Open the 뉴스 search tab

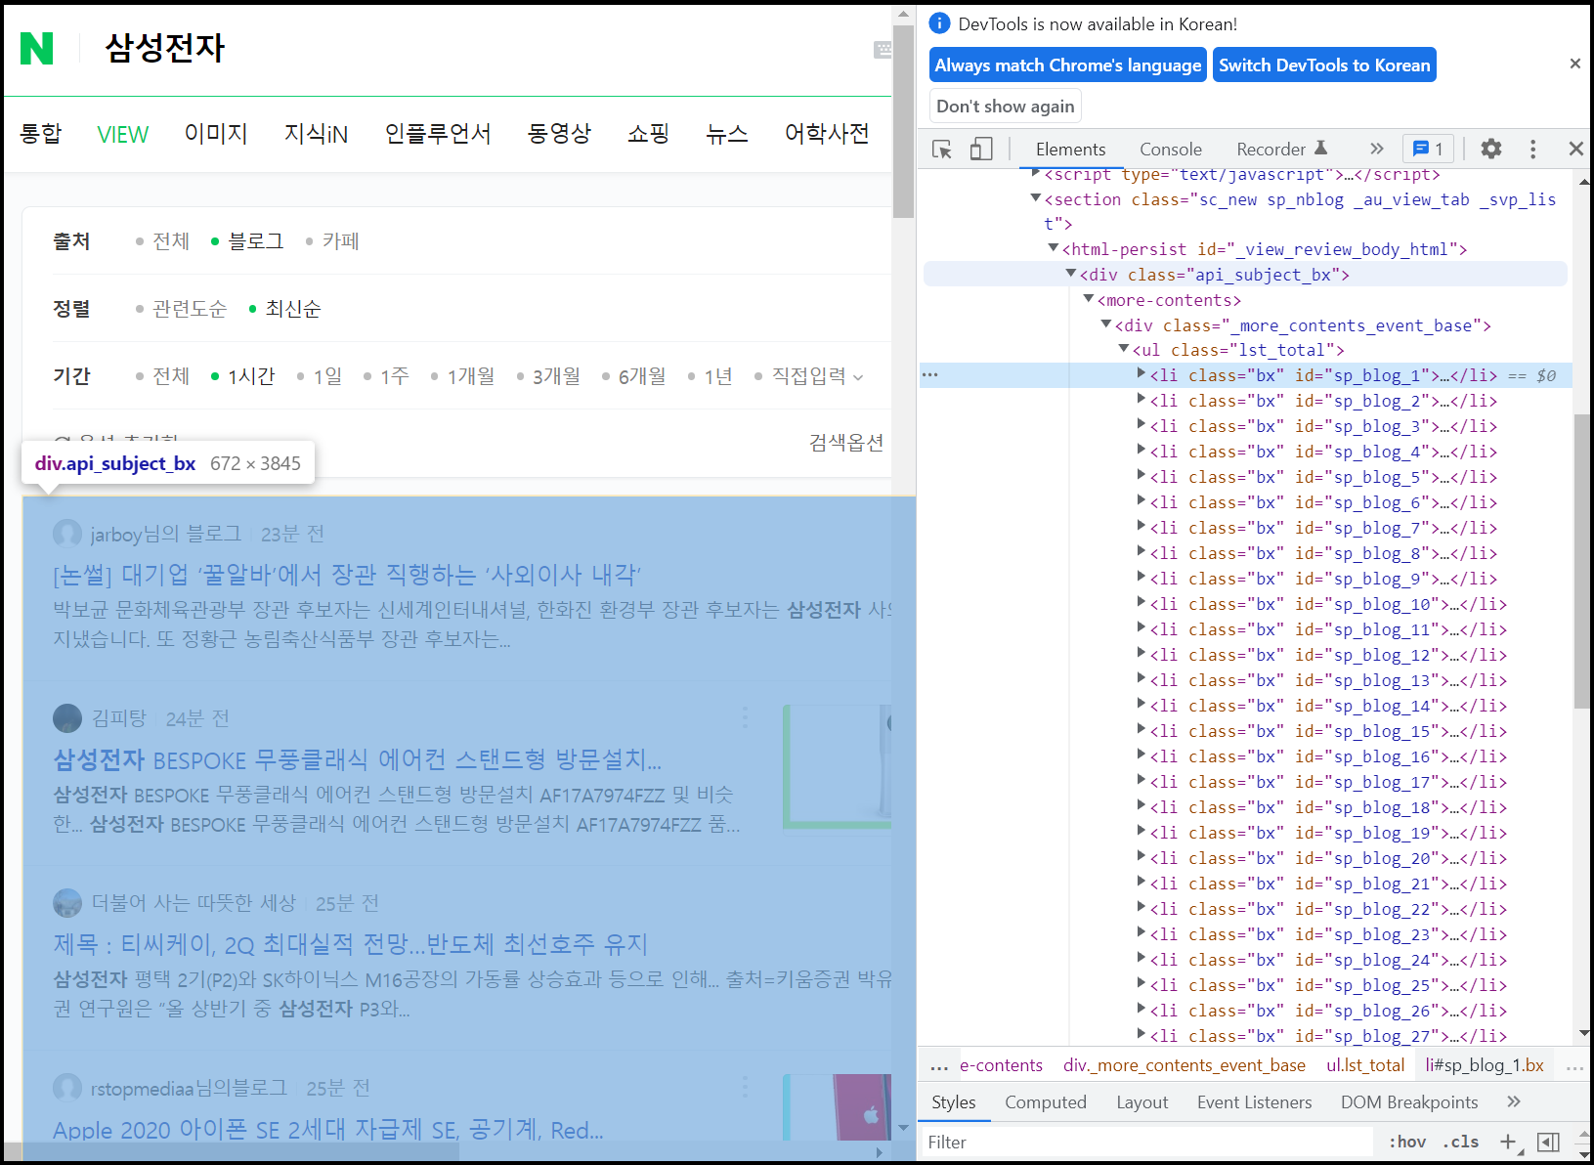[x=727, y=134]
